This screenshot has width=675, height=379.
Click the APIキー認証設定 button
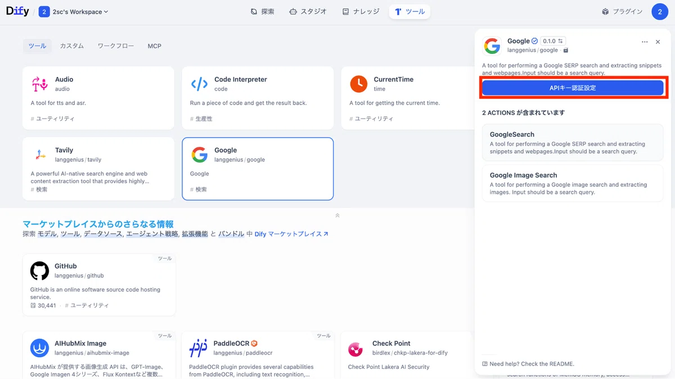coord(573,88)
